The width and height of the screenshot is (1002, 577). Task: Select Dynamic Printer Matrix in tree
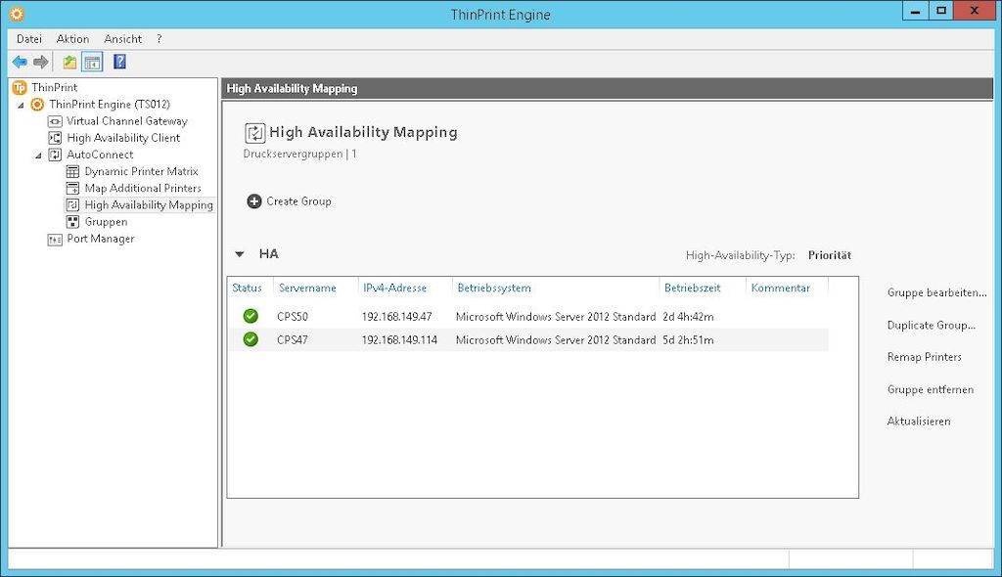pos(141,171)
